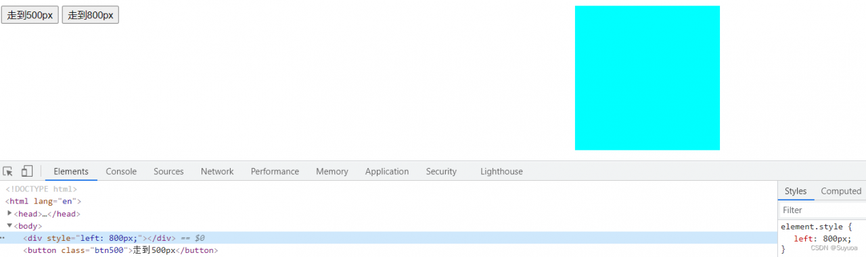This screenshot has width=866, height=257.
Task: Toggle the device toolbar icon
Action: click(x=27, y=171)
